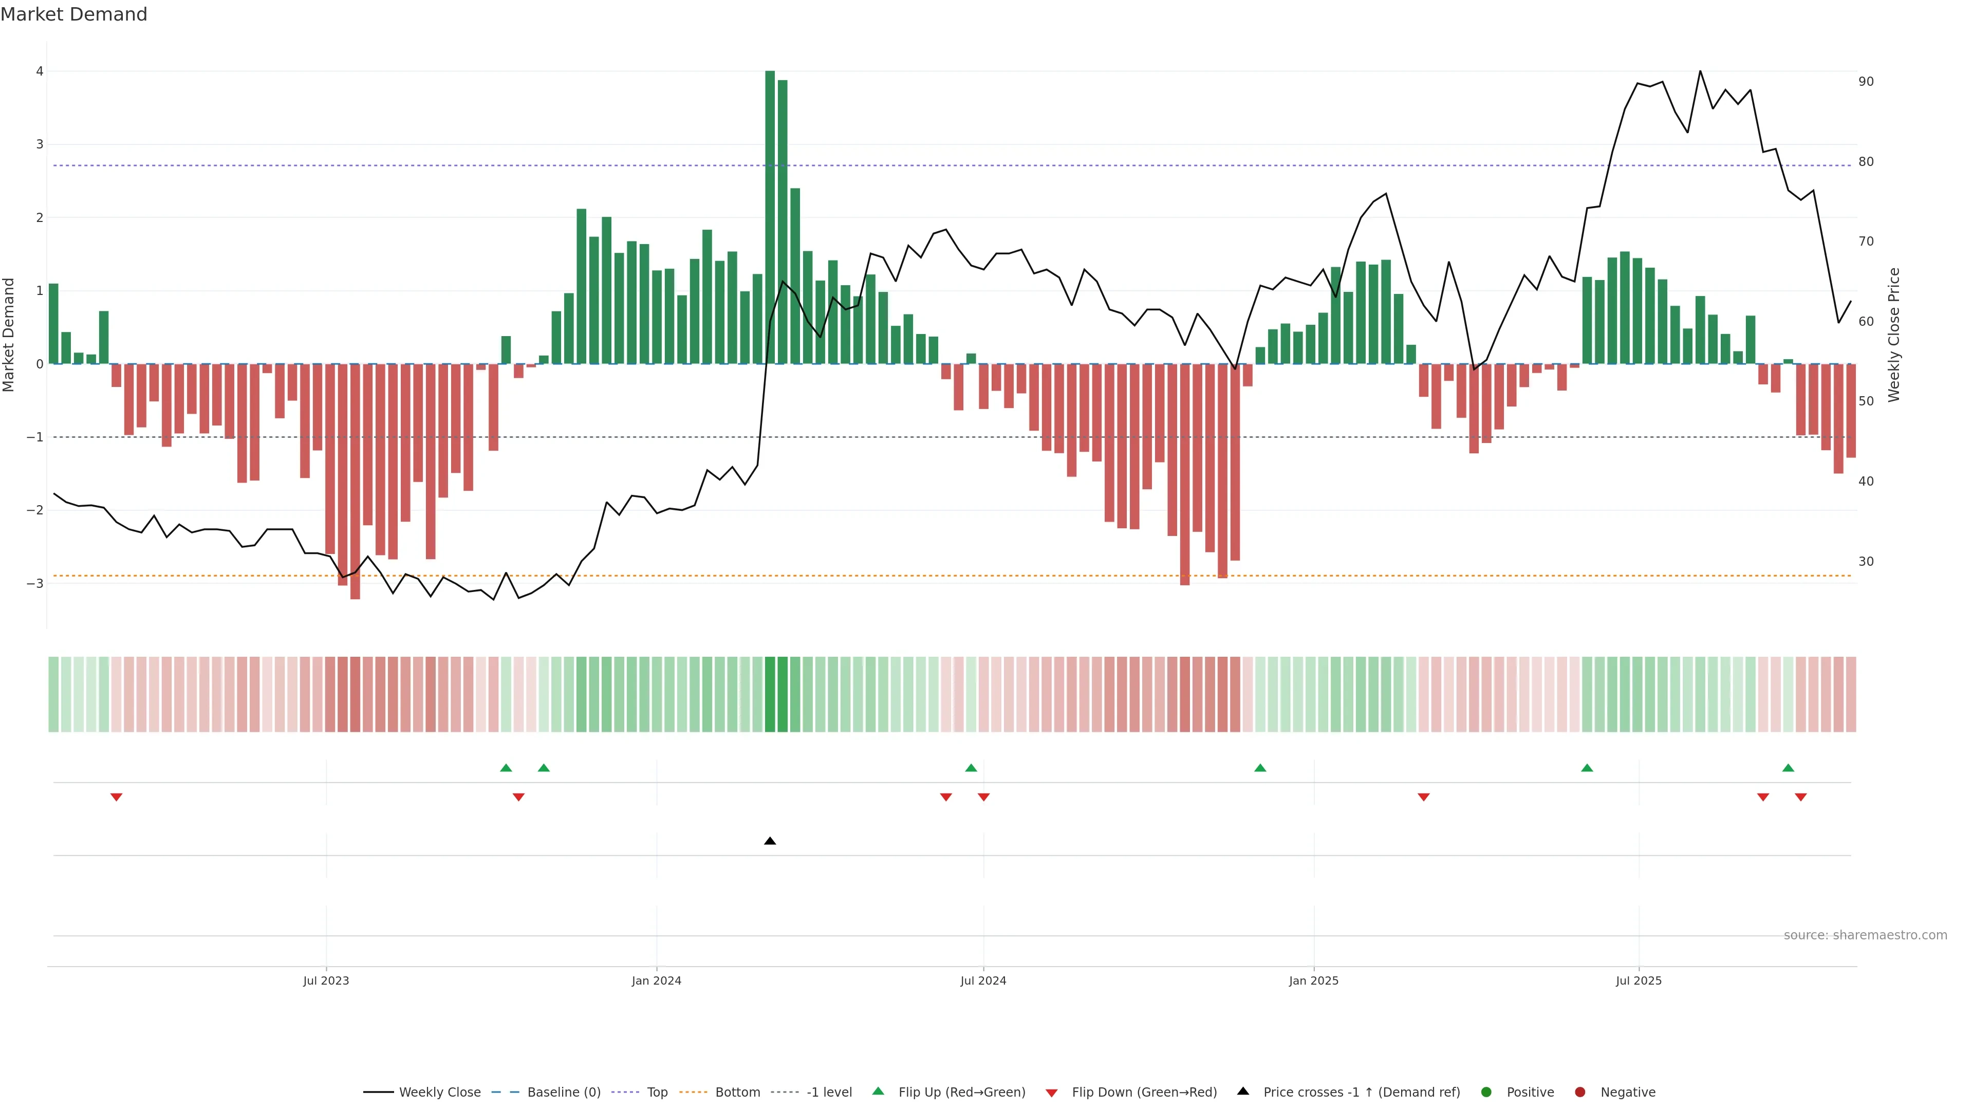
Task: Click the red Negative dot in the legend
Action: [1580, 1093]
